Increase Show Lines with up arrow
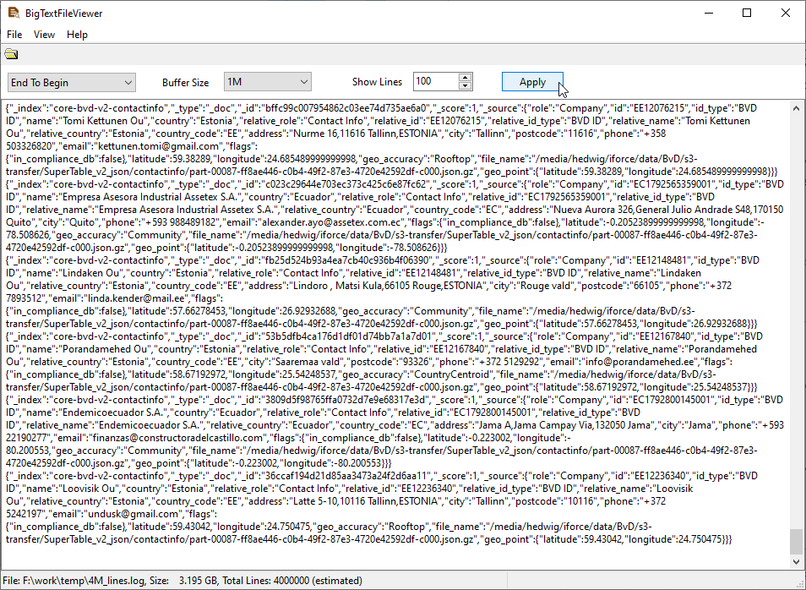The width and height of the screenshot is (806, 590). coord(465,77)
